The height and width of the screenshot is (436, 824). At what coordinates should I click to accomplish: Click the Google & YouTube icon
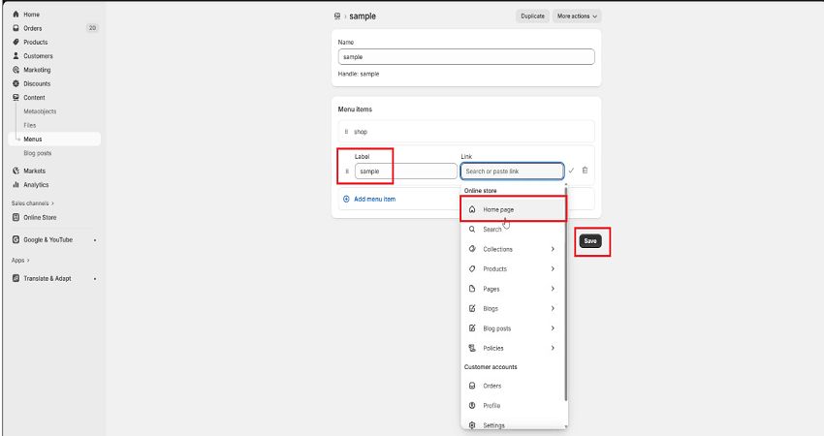pyautogui.click(x=16, y=239)
